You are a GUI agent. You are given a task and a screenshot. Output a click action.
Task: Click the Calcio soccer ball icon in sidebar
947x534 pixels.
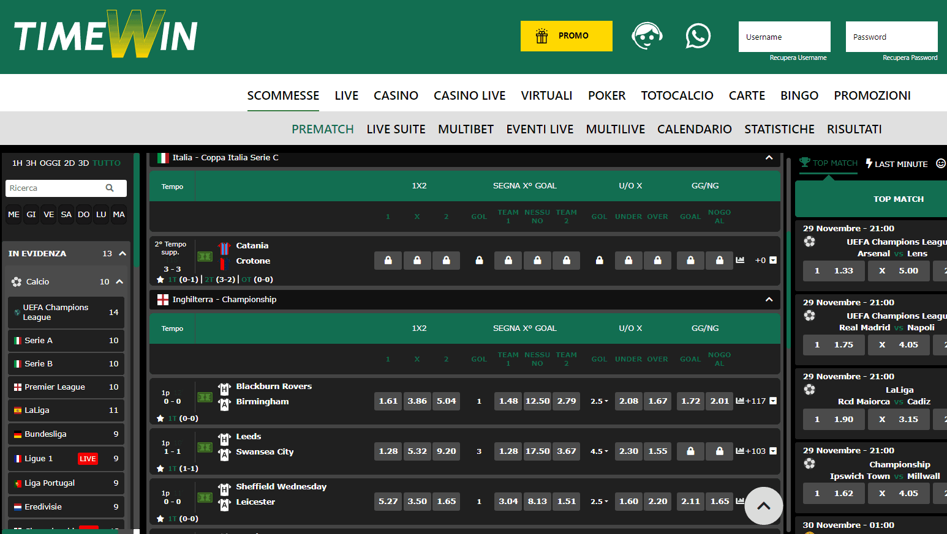pyautogui.click(x=17, y=282)
